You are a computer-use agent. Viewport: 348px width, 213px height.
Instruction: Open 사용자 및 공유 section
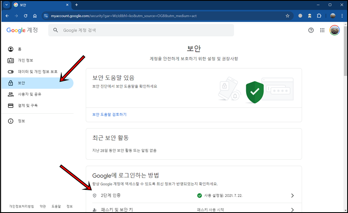tap(37, 94)
